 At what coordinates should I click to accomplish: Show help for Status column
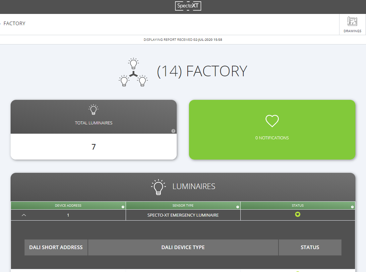coord(352,207)
